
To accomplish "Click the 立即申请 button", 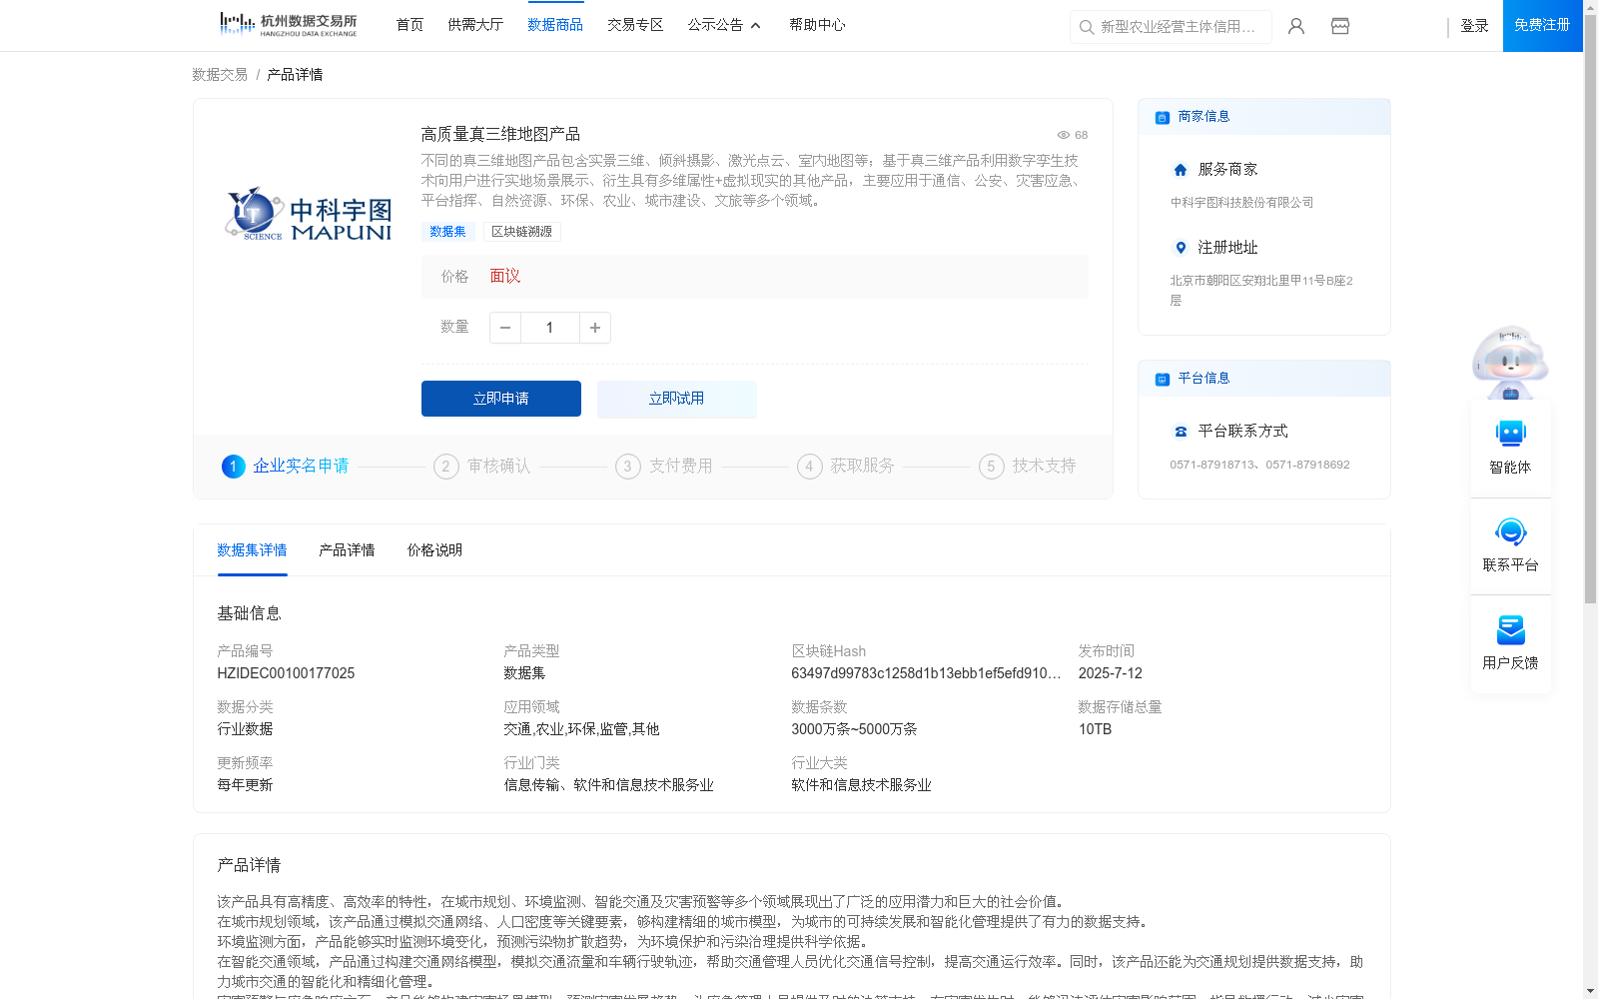I will [501, 399].
